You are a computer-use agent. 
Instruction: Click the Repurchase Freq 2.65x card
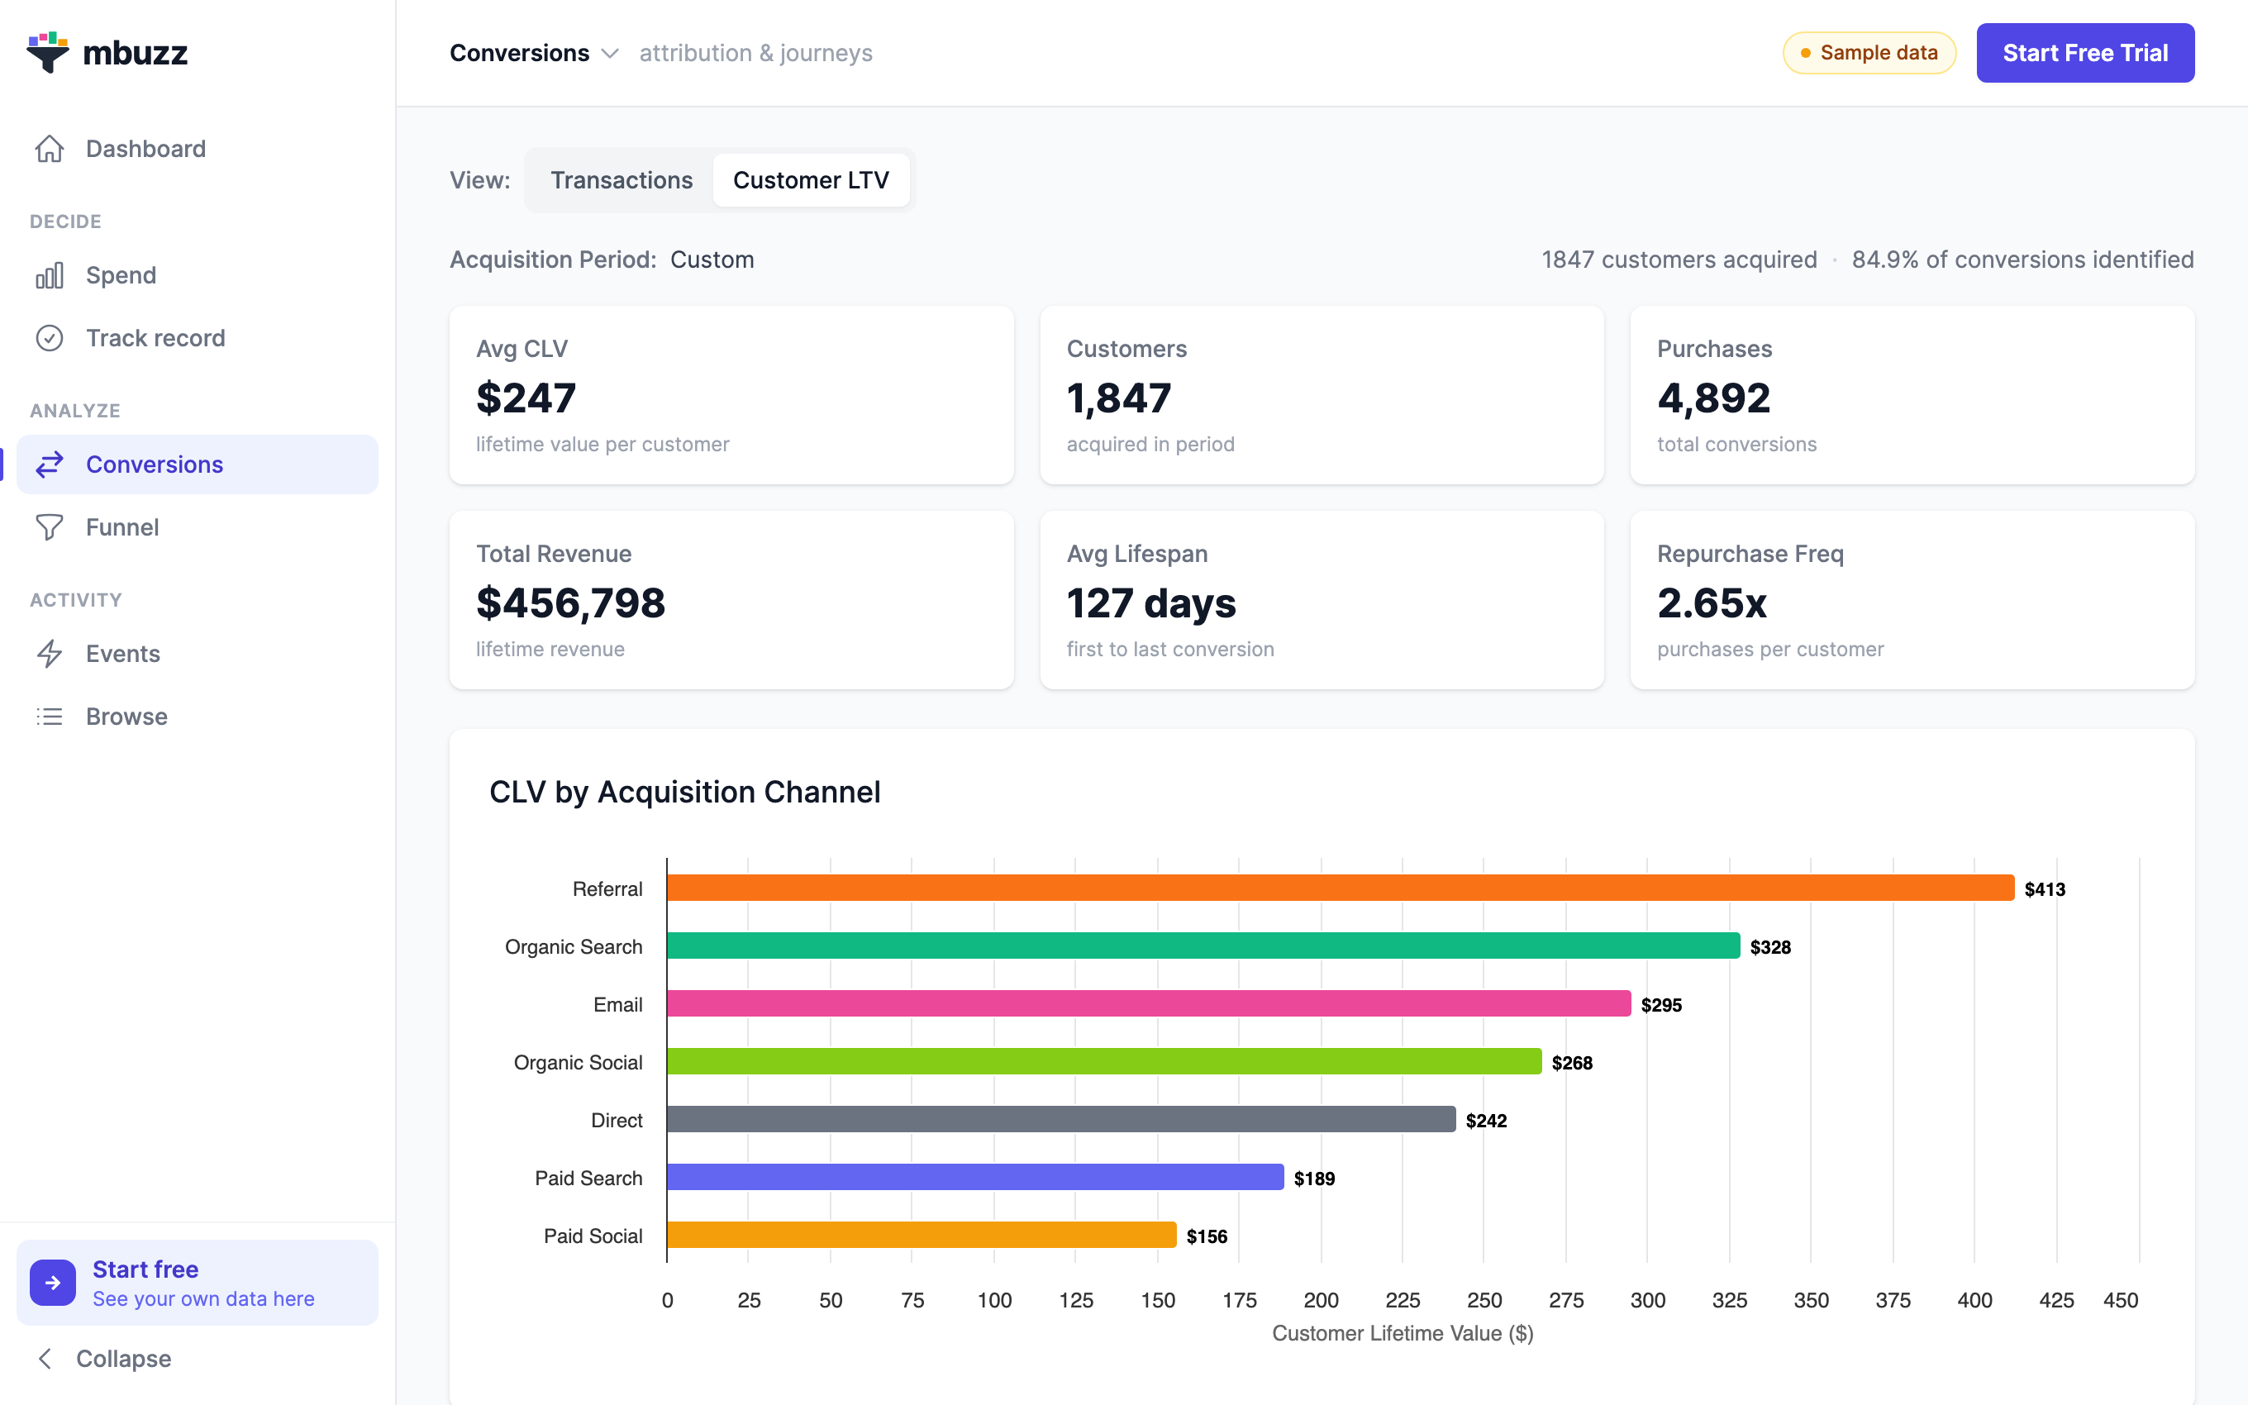pos(1912,600)
